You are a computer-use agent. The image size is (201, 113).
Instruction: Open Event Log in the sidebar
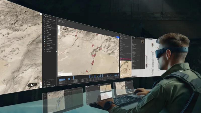(48, 27)
